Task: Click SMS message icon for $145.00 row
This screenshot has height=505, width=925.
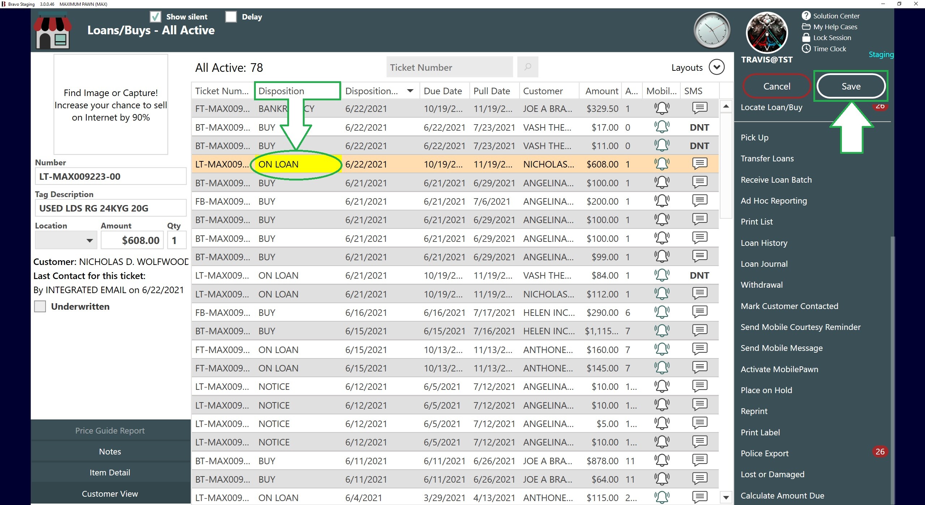Action: click(700, 367)
